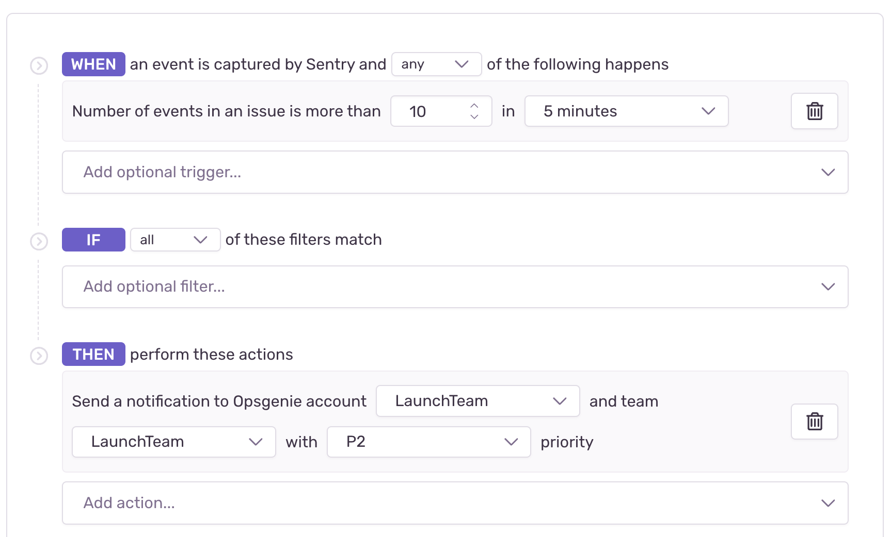Click the THEN step circle icon
This screenshot has width=891, height=537.
[39, 356]
